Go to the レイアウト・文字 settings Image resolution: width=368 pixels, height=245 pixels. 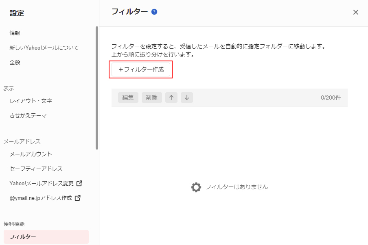(x=31, y=101)
